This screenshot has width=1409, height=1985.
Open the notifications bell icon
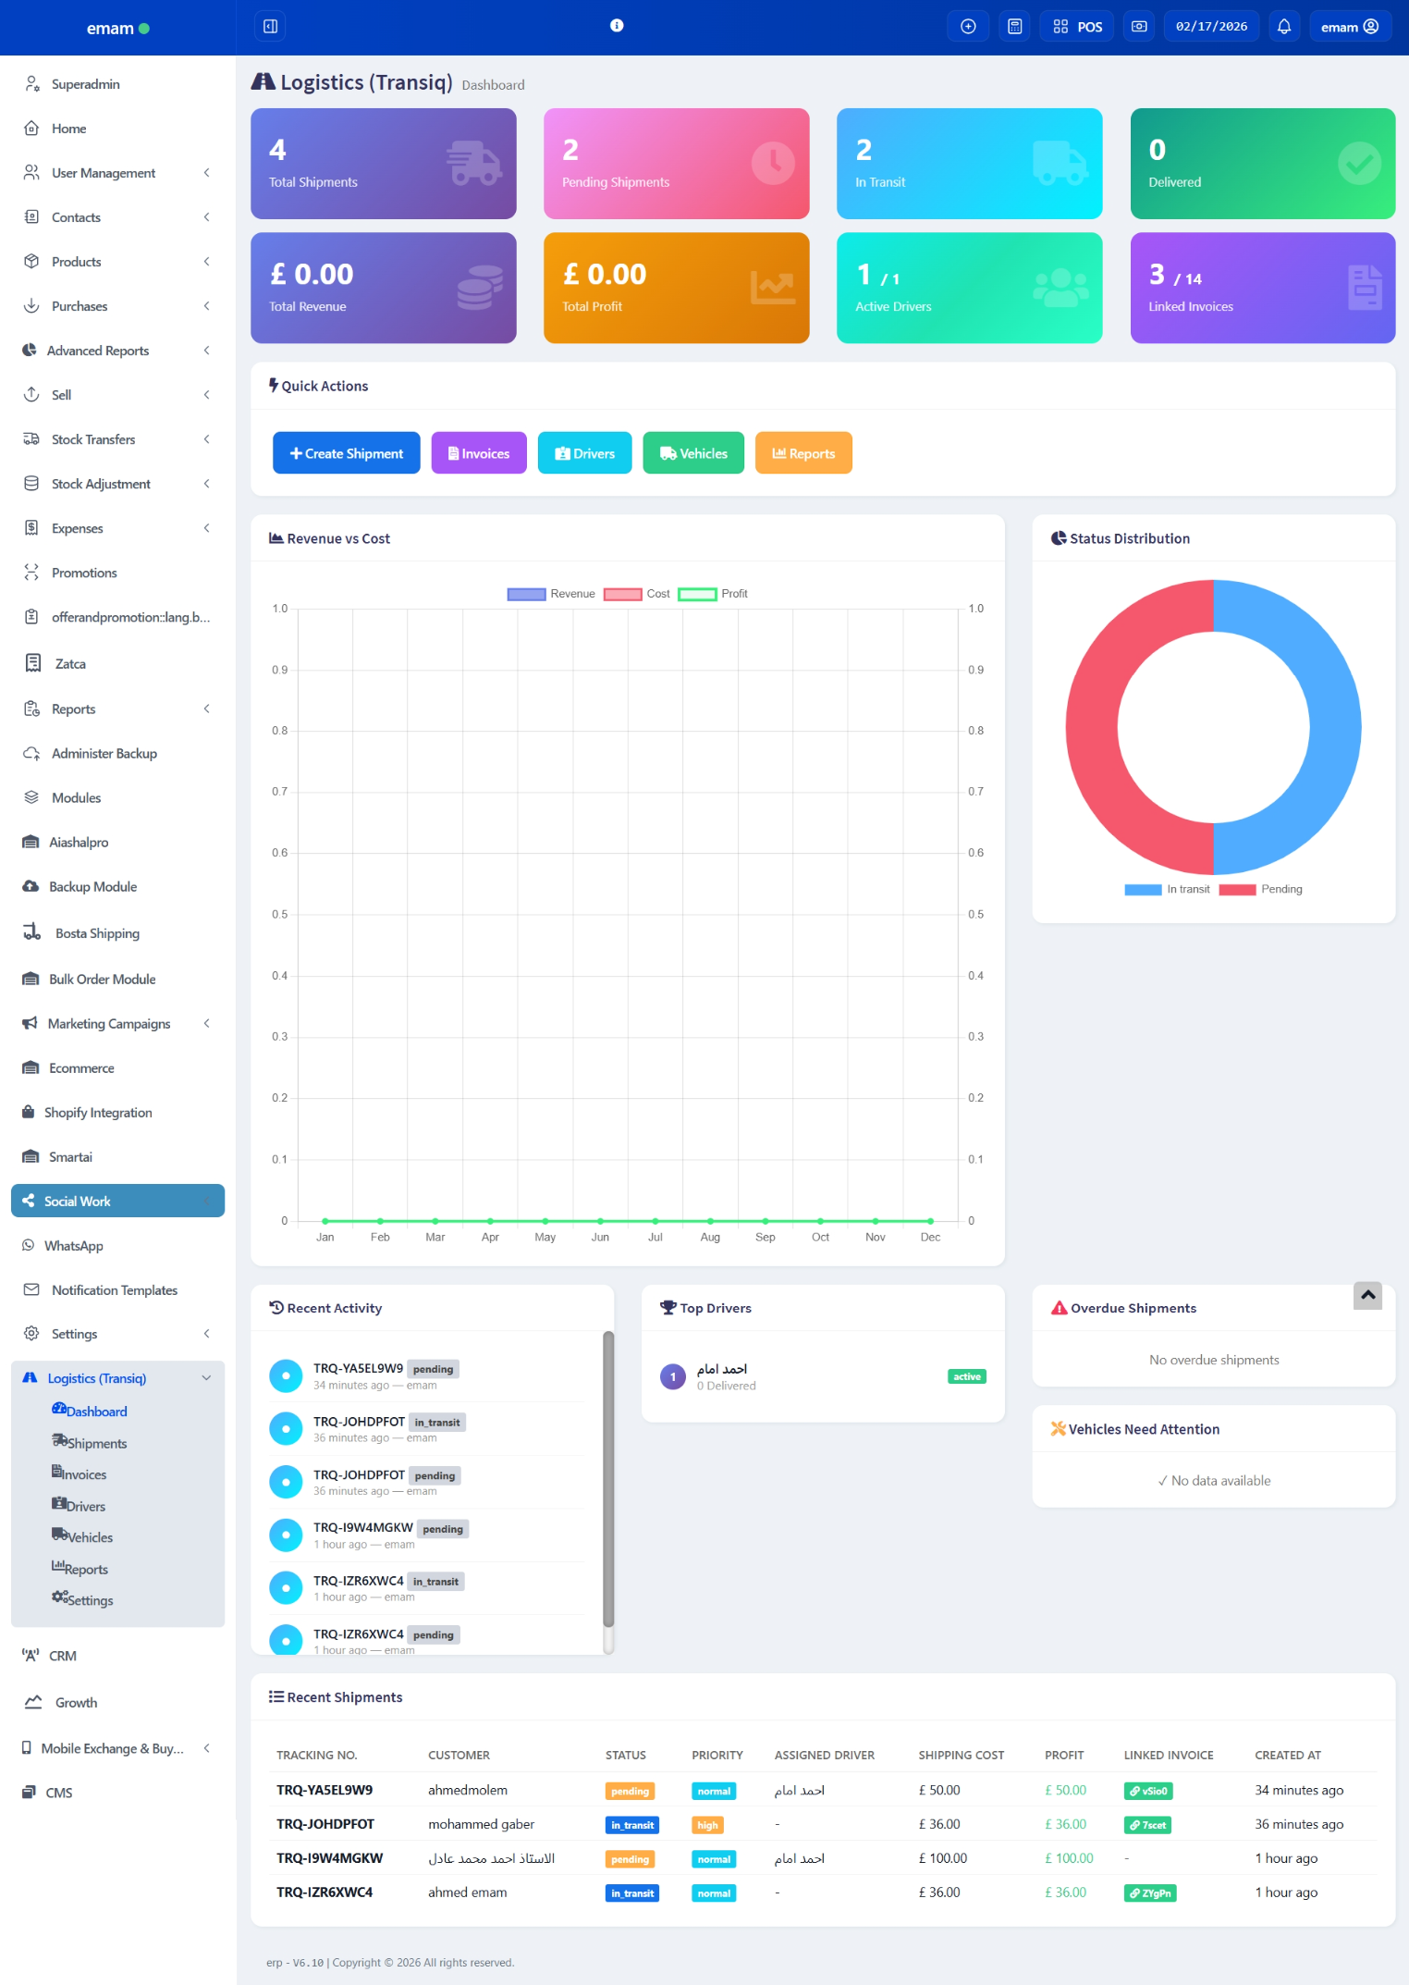click(x=1283, y=27)
